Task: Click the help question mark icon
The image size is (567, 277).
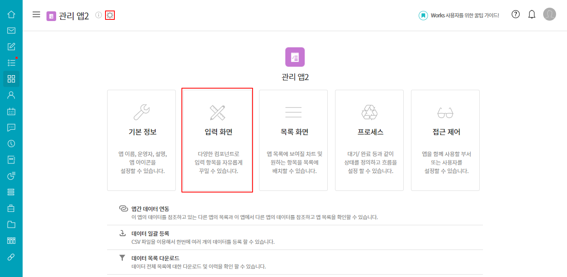Action: 516,15
